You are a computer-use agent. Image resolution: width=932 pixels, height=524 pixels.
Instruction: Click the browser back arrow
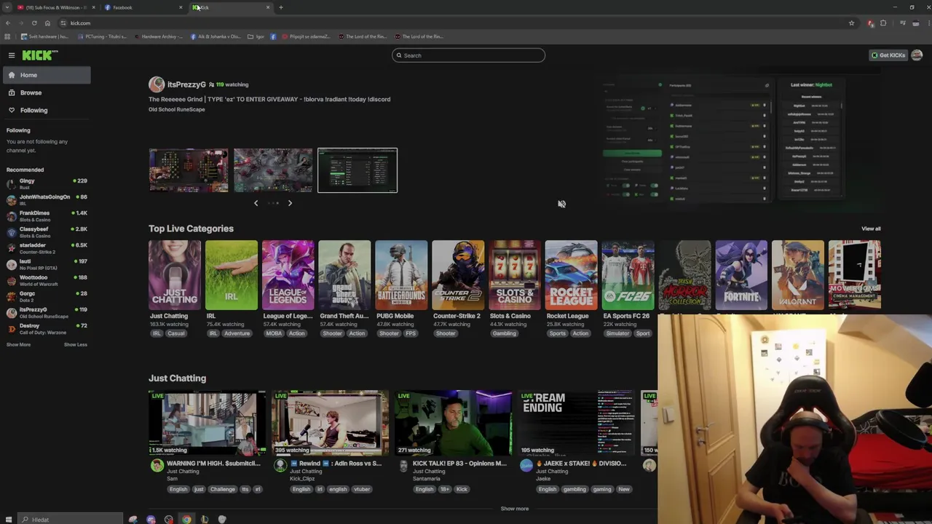pos(8,23)
